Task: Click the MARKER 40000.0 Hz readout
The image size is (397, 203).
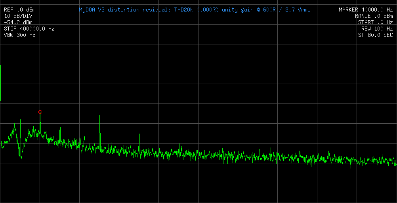Action: [366, 10]
